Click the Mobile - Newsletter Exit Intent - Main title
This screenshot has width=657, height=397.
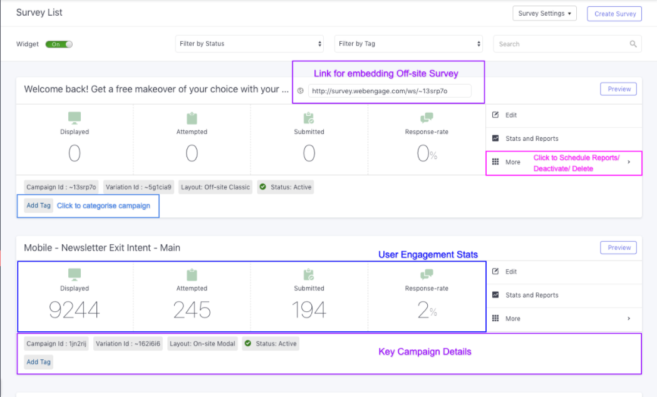pyautogui.click(x=102, y=248)
